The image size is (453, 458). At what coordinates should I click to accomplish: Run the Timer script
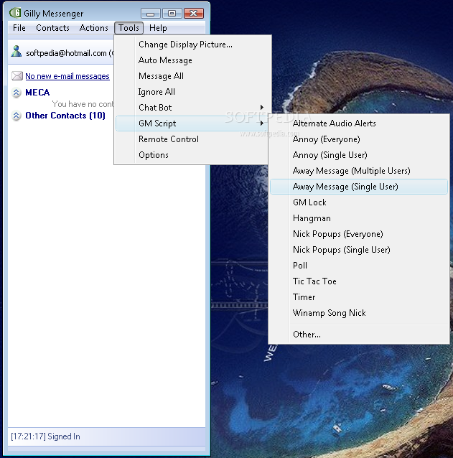[x=359, y=296]
